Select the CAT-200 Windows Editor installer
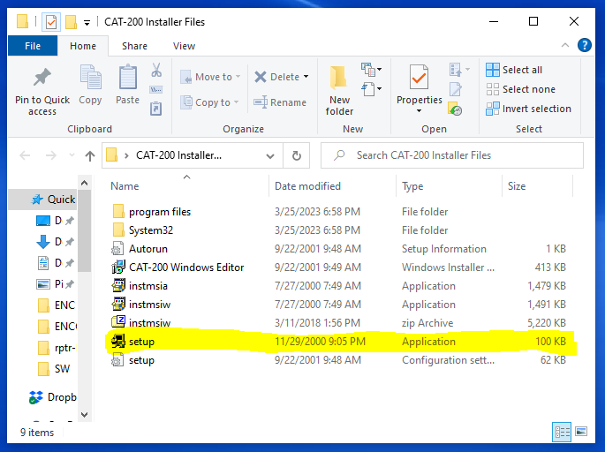Screen dimensions: 605x452 [x=339, y=267]
